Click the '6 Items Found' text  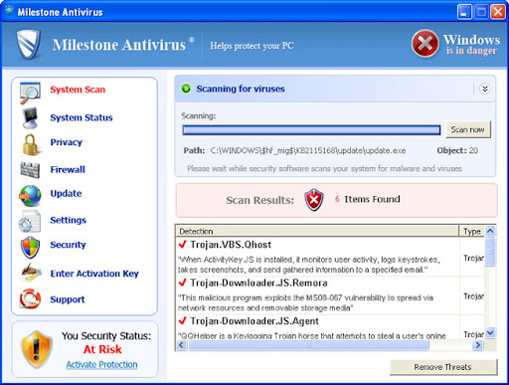[x=368, y=199]
